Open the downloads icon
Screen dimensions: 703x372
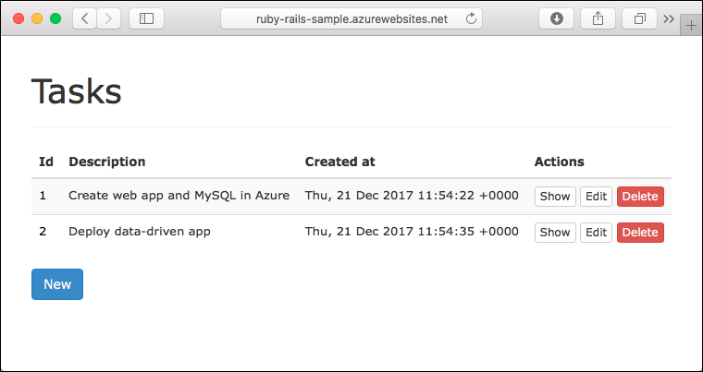(x=557, y=18)
